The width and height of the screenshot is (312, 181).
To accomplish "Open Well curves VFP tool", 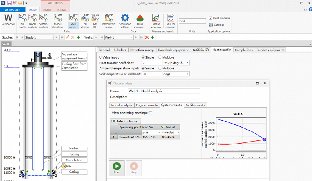I will (x=73, y=21).
